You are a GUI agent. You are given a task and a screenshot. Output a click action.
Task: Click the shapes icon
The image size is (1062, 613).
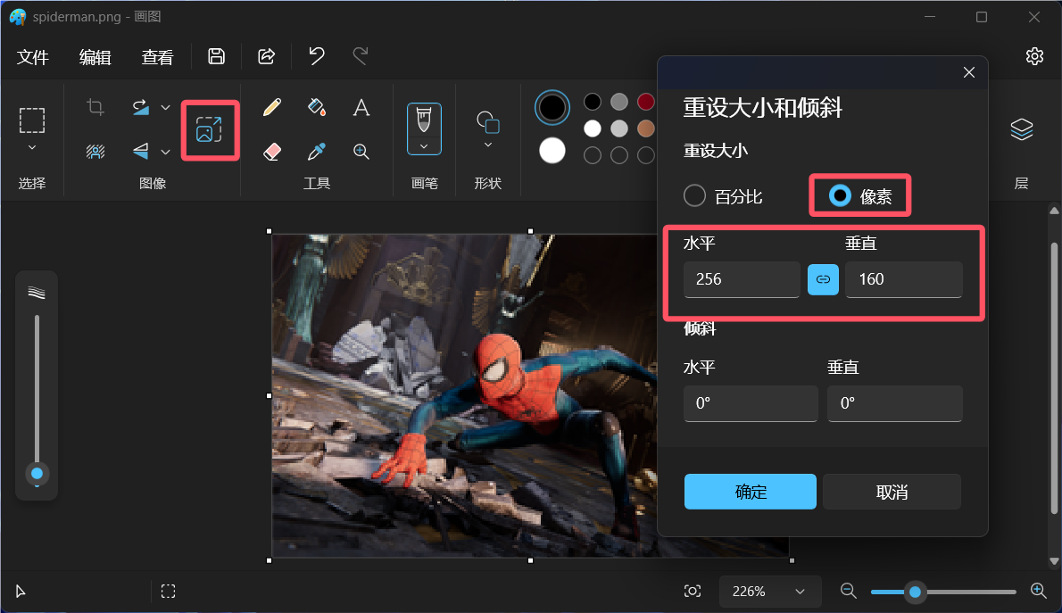[x=487, y=122]
